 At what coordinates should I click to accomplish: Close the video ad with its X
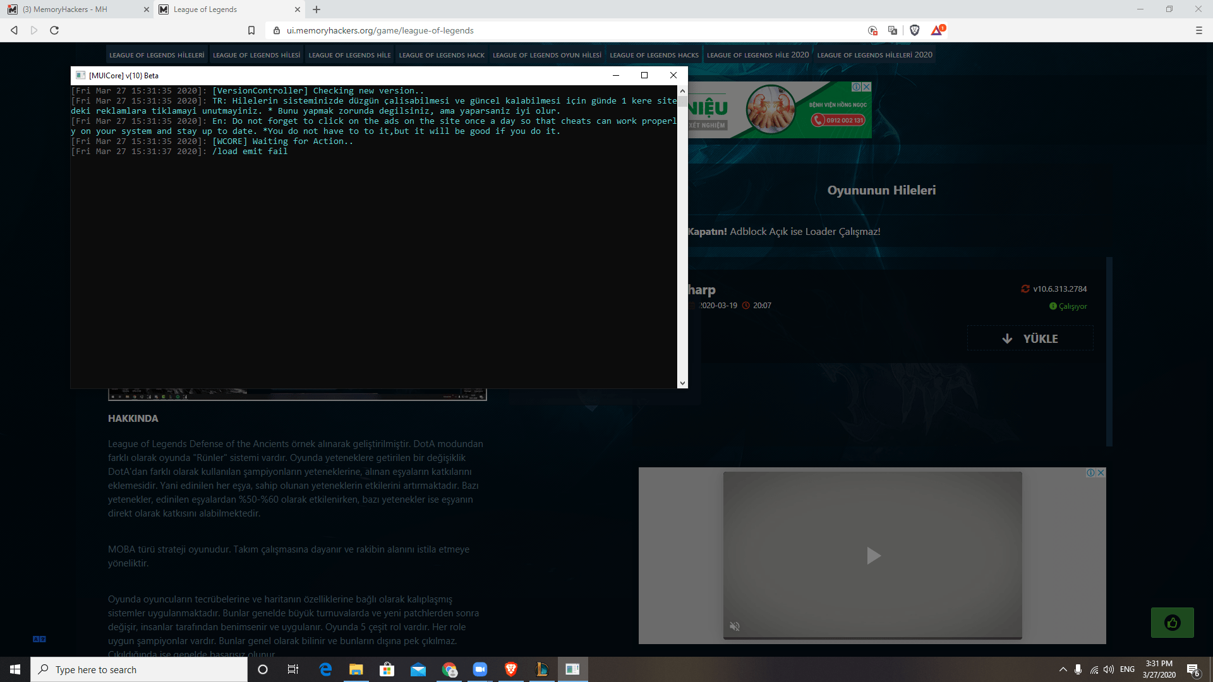(x=1101, y=472)
